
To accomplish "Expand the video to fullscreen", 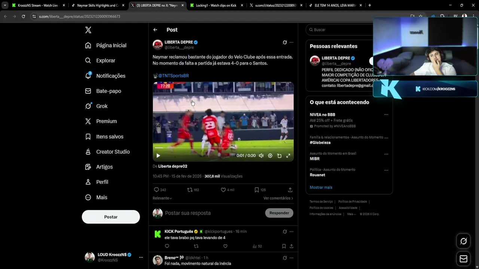I will point(288,156).
